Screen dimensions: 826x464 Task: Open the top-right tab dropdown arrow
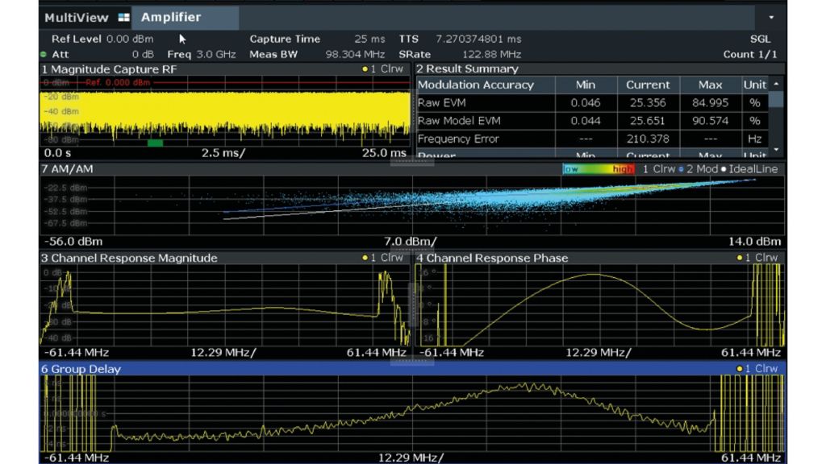[771, 18]
